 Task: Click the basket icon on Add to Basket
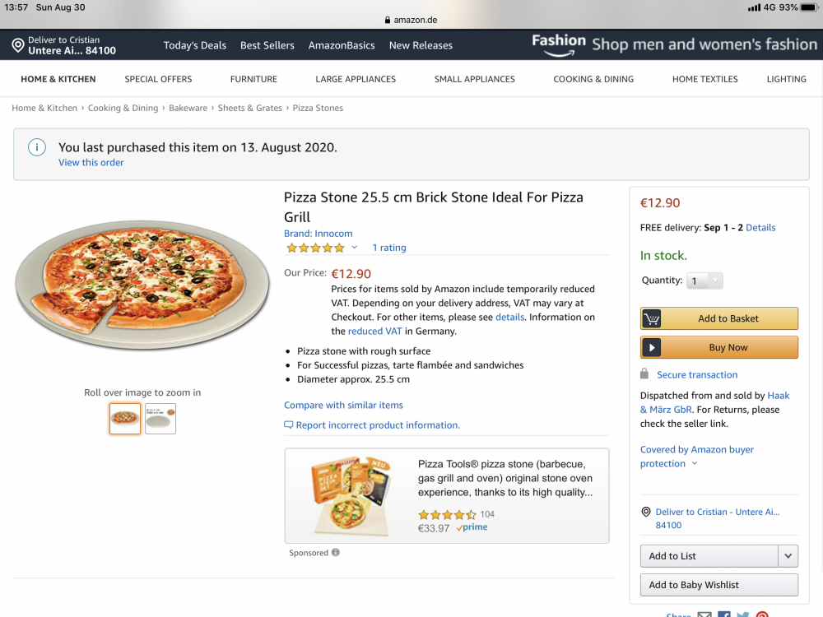[653, 319]
